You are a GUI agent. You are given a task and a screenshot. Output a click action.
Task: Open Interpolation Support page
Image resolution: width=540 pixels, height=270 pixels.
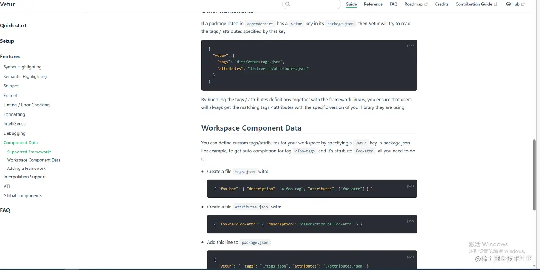coord(25,177)
